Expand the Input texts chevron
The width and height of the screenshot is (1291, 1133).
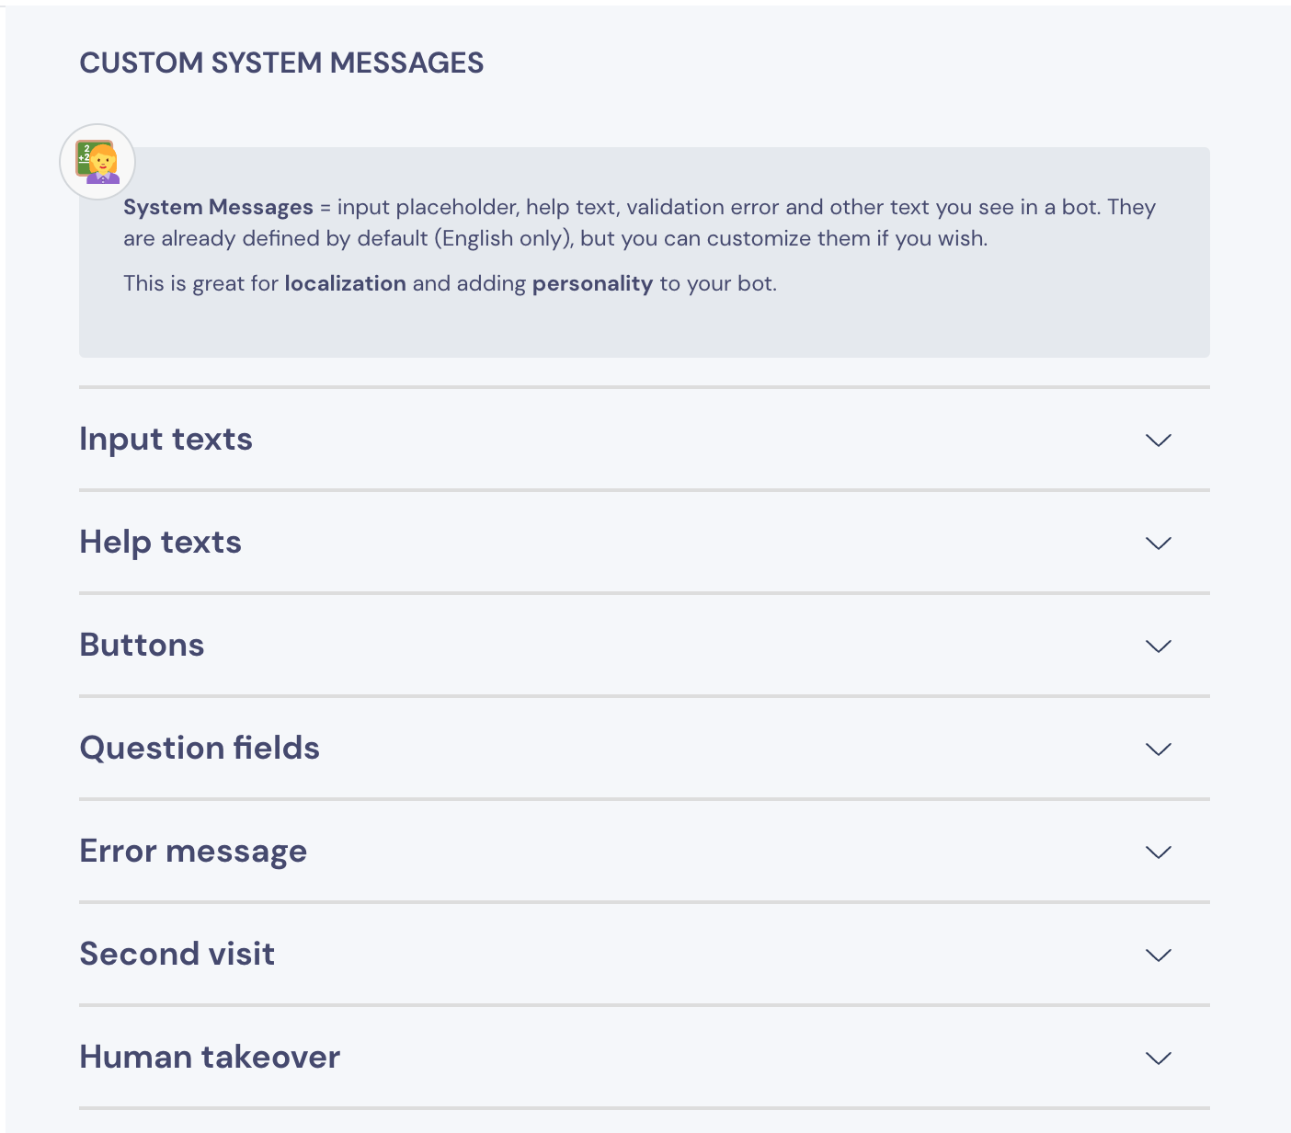click(x=1159, y=441)
